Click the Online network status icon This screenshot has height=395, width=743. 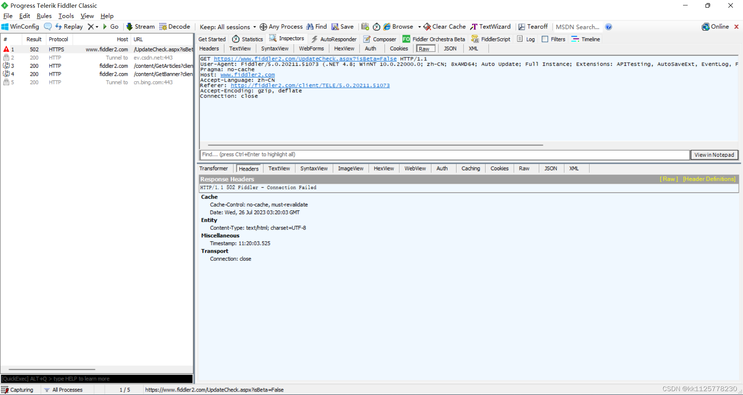click(715, 27)
